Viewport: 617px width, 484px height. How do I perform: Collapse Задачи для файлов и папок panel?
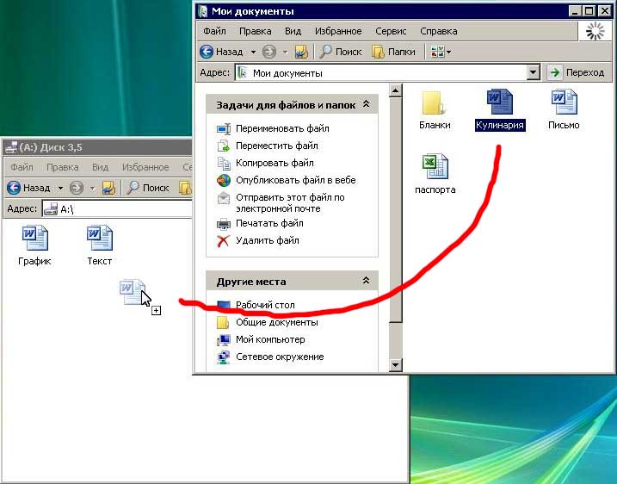(x=366, y=104)
